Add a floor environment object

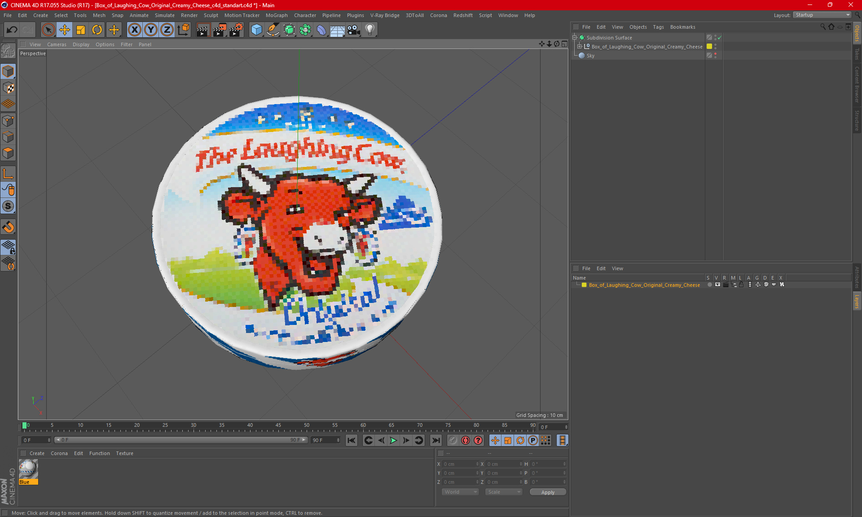point(338,30)
